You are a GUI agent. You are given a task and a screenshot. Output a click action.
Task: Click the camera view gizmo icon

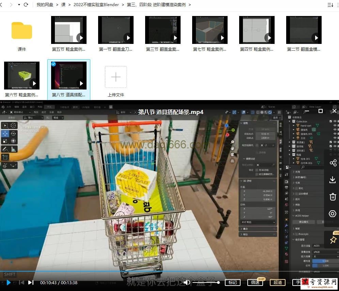coord(232,155)
